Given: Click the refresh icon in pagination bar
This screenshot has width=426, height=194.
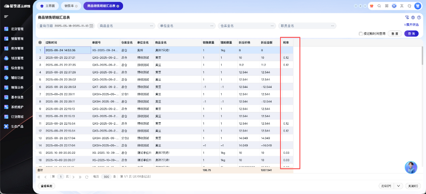Looking at the screenshot, I should coord(87,177).
